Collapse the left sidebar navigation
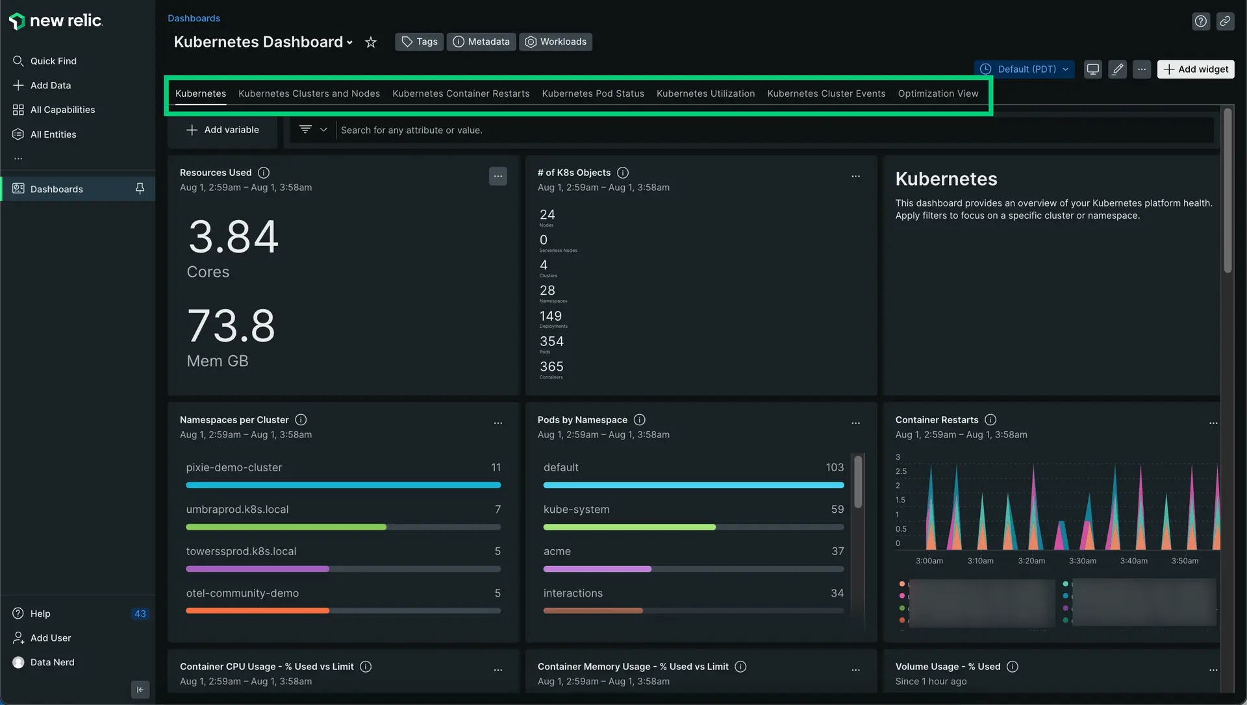 point(140,689)
